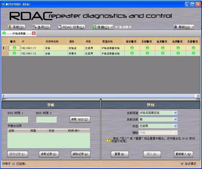
Task: Expand the 发射功率 dropdown
Action: (175, 119)
